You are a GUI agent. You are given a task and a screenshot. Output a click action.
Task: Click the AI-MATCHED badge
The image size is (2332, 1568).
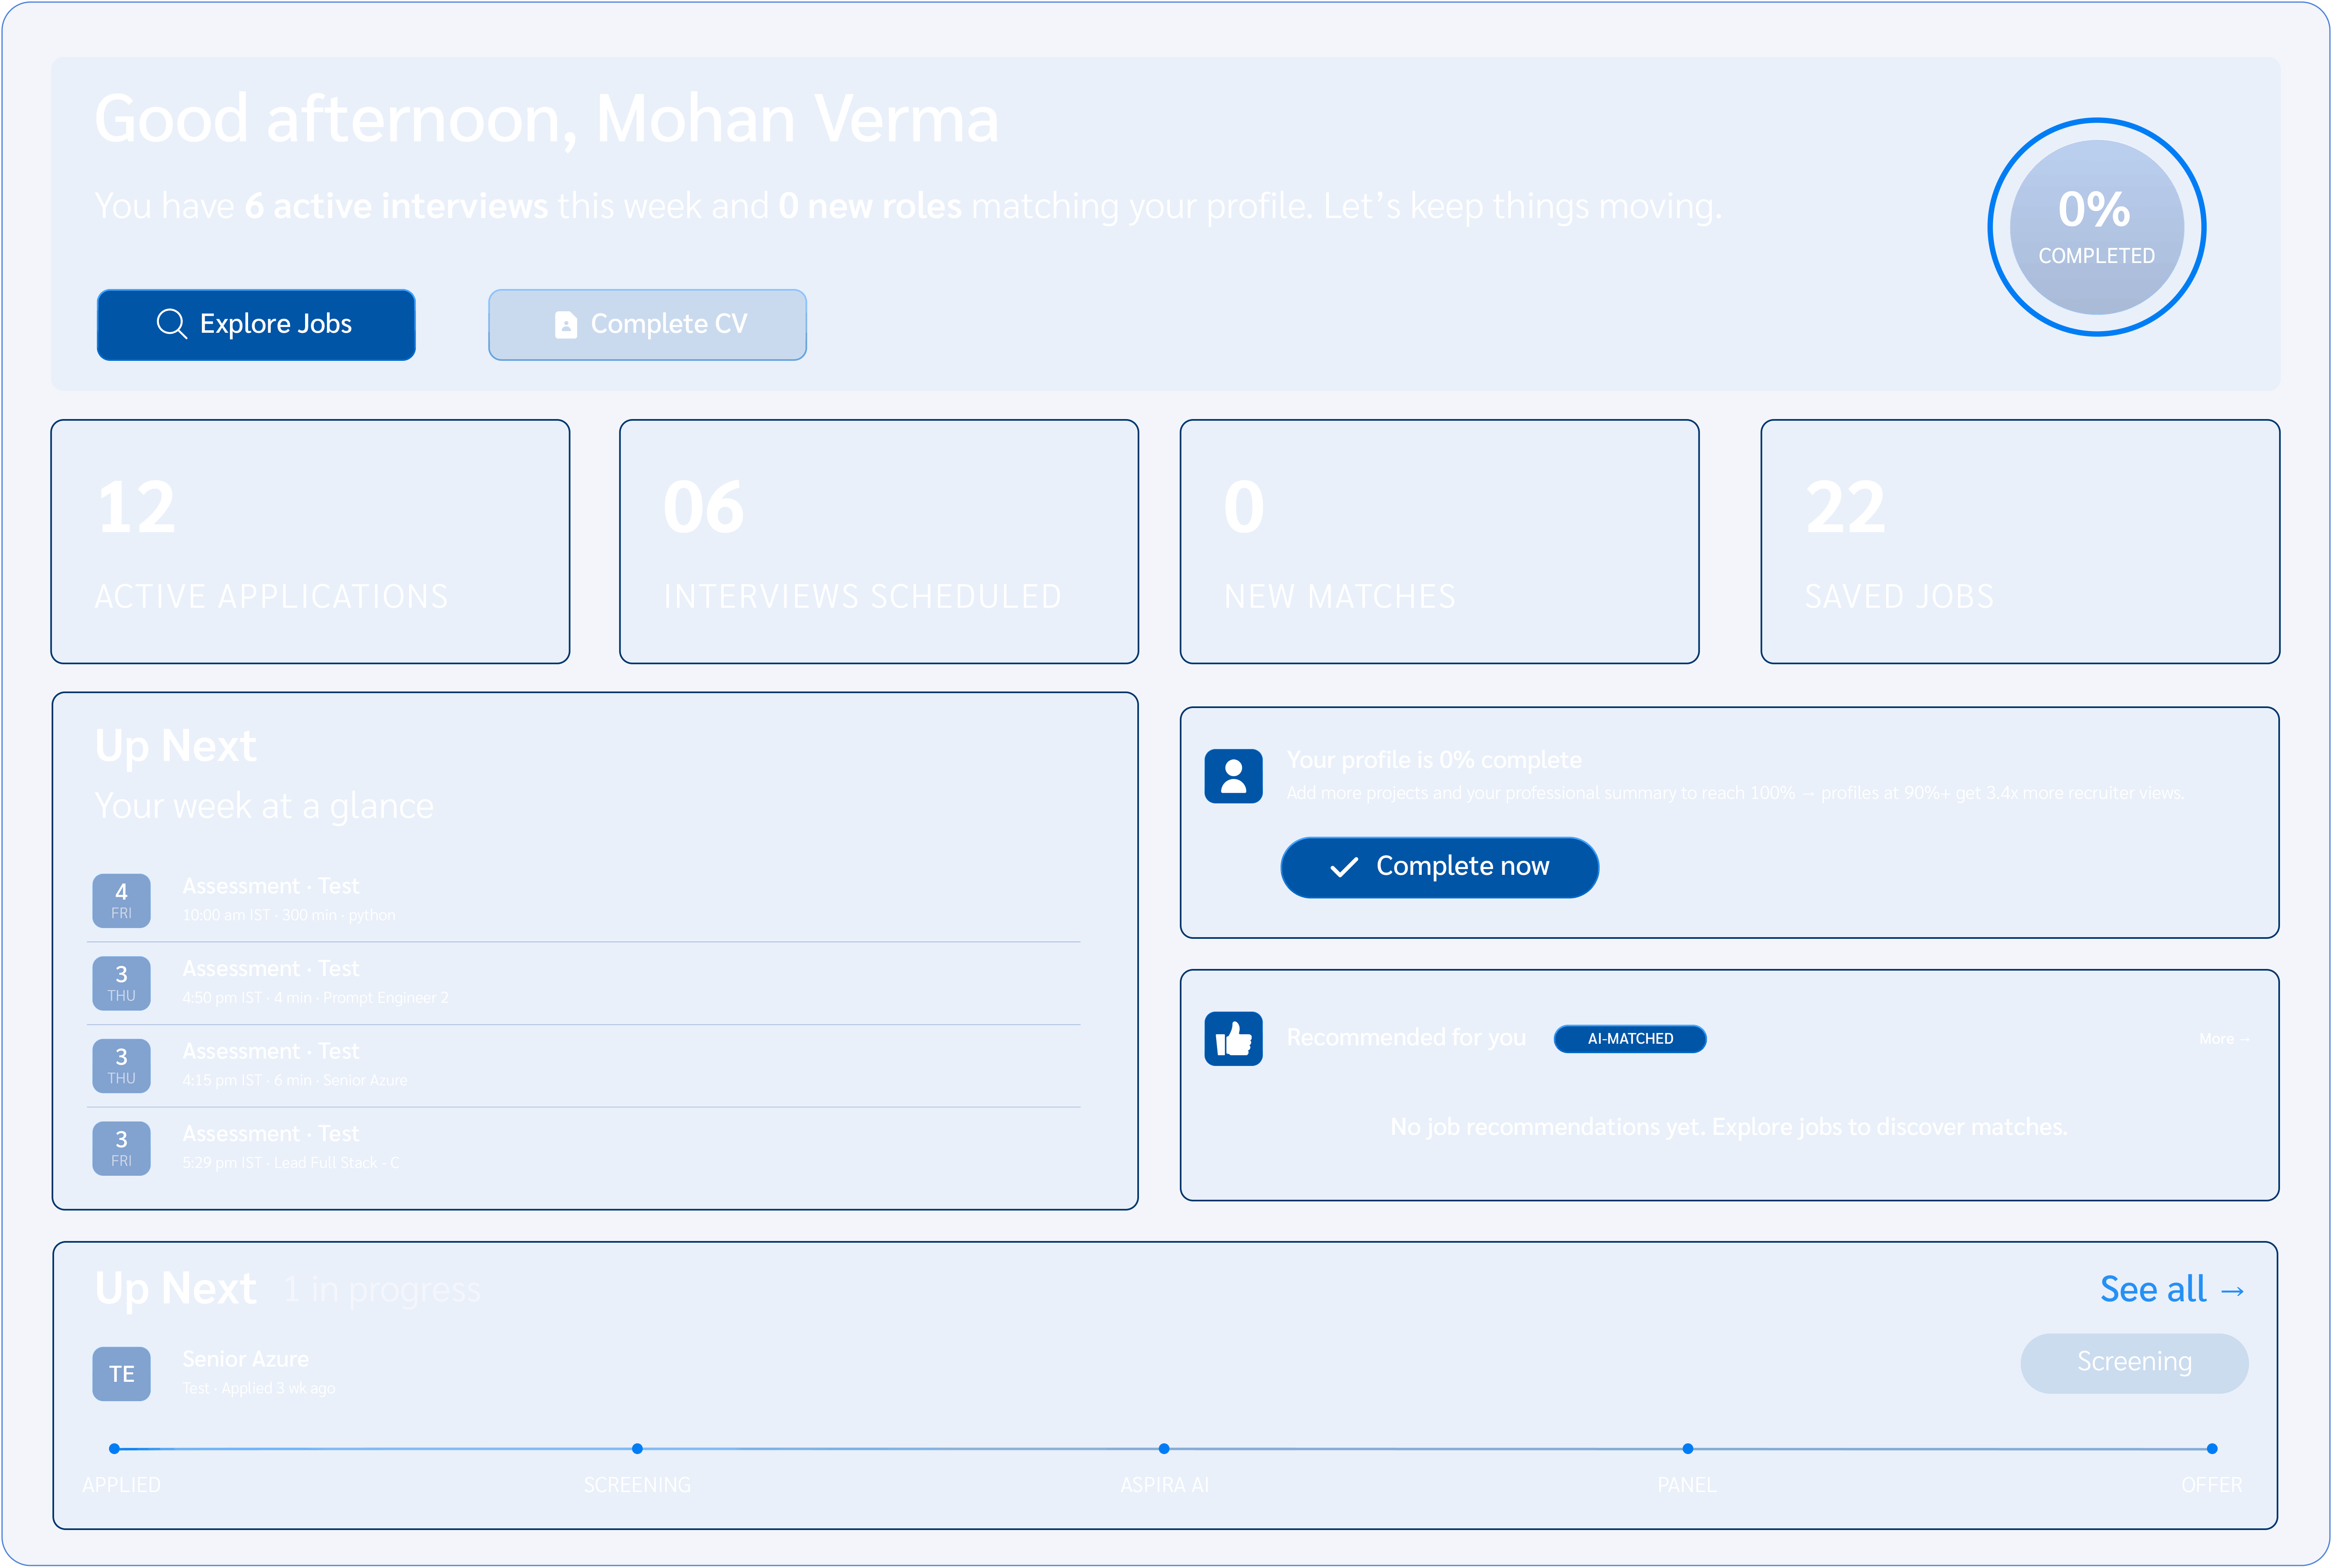click(1630, 1039)
